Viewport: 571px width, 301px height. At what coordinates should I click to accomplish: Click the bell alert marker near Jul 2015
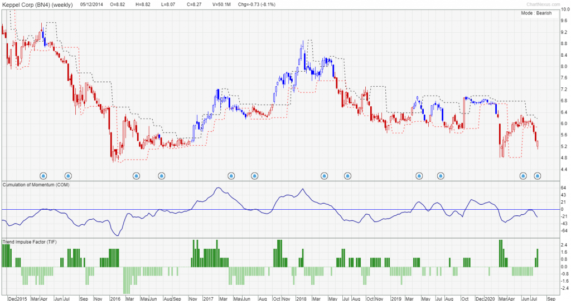click(68, 176)
